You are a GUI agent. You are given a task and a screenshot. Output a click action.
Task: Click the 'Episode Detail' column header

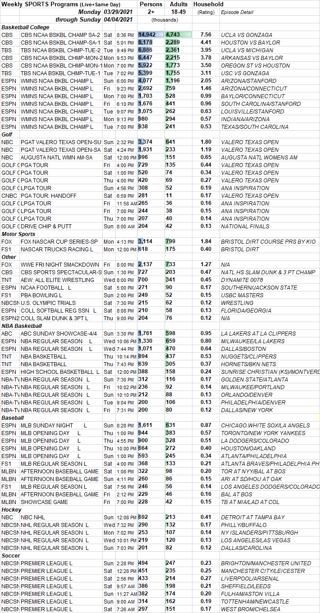(x=237, y=12)
